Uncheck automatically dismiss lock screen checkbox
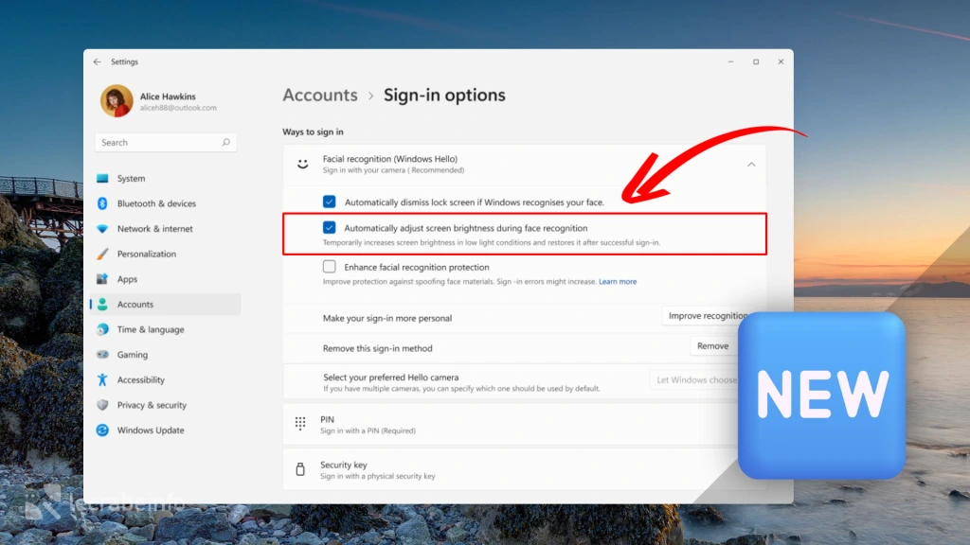970x545 pixels. coord(329,202)
